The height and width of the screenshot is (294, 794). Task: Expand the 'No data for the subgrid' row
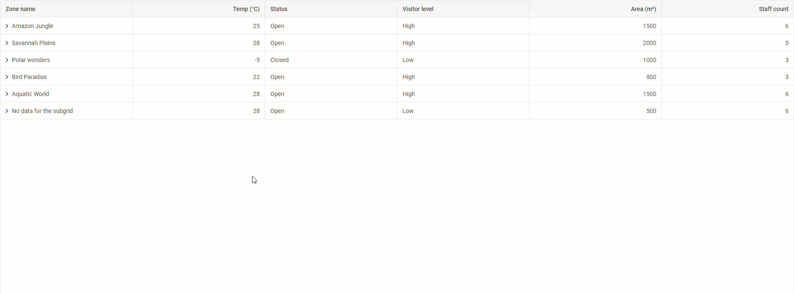(x=6, y=111)
